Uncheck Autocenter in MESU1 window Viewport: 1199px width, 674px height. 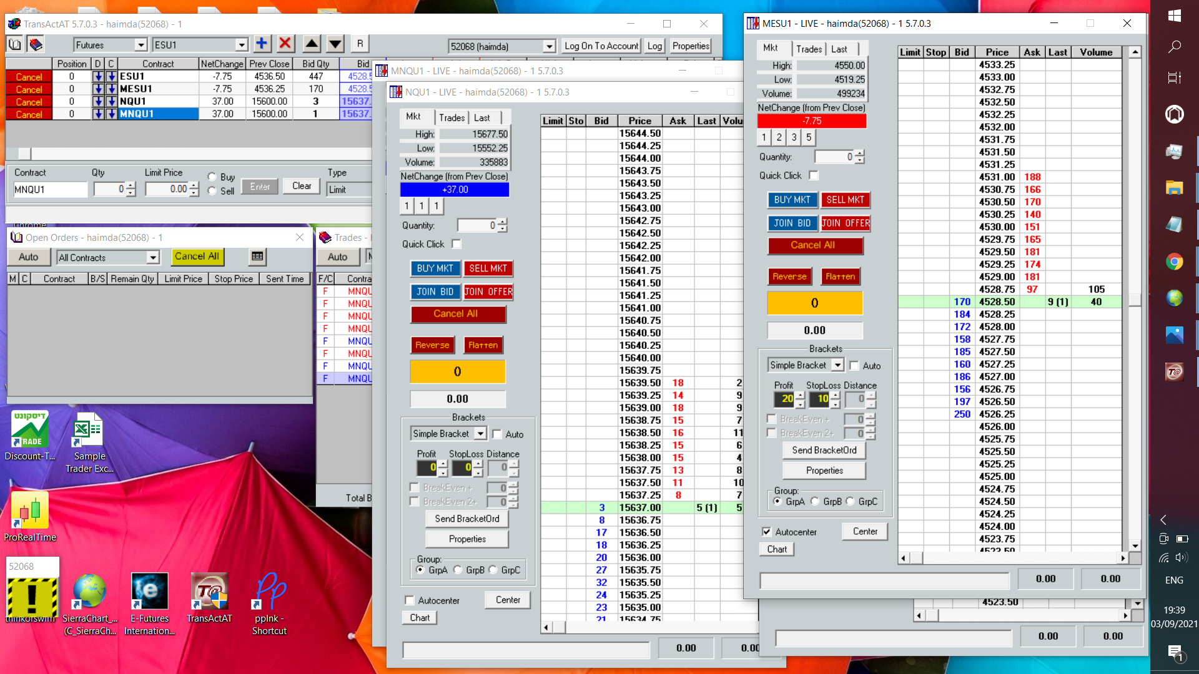point(767,532)
